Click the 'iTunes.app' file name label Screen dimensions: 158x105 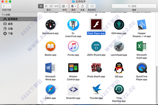click(73, 55)
